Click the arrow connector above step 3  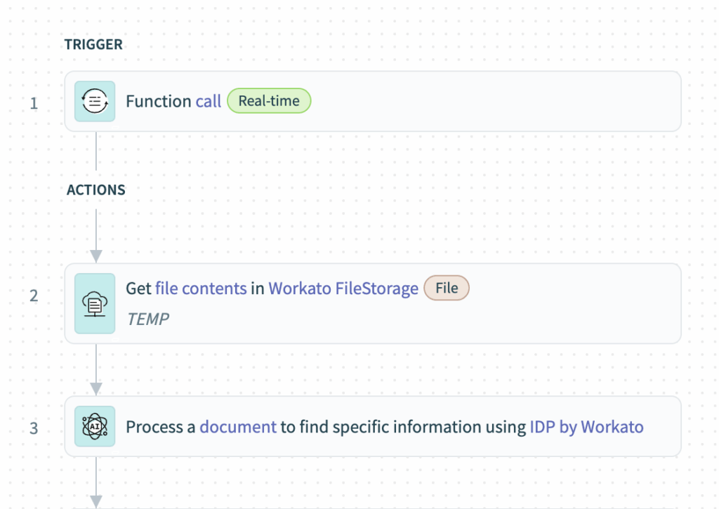95,369
